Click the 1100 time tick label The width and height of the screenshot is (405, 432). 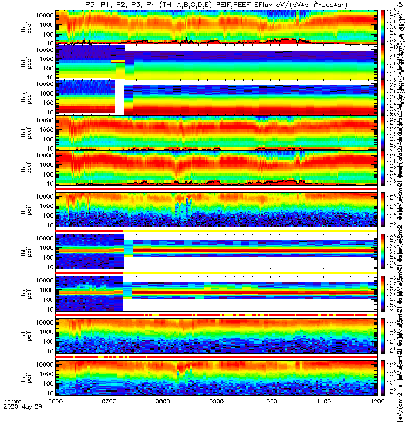324,401
